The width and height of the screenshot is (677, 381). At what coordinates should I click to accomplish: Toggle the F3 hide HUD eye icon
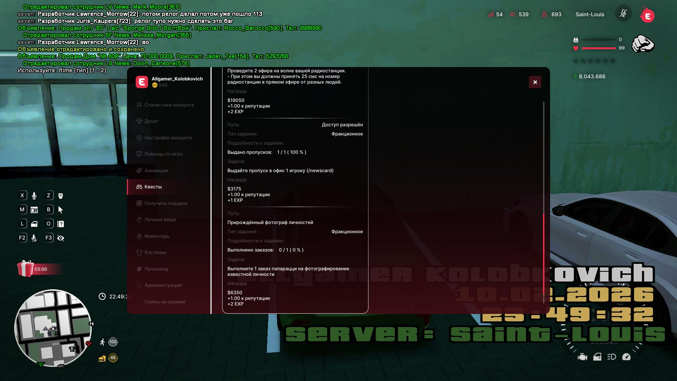(61, 238)
